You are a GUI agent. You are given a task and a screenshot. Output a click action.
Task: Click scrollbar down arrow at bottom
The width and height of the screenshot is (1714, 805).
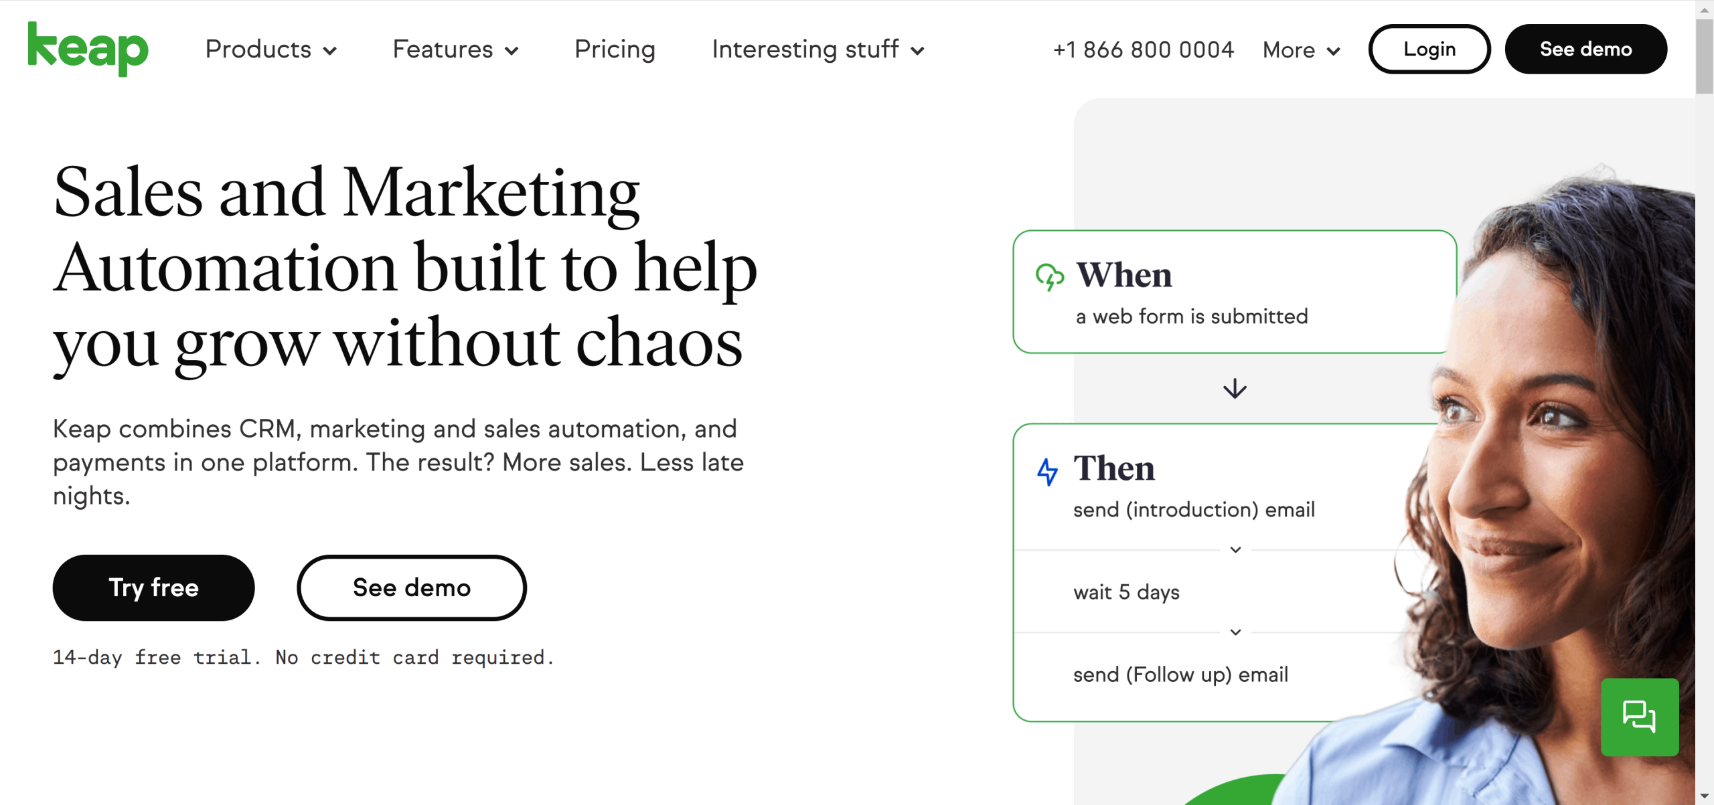1705,796
